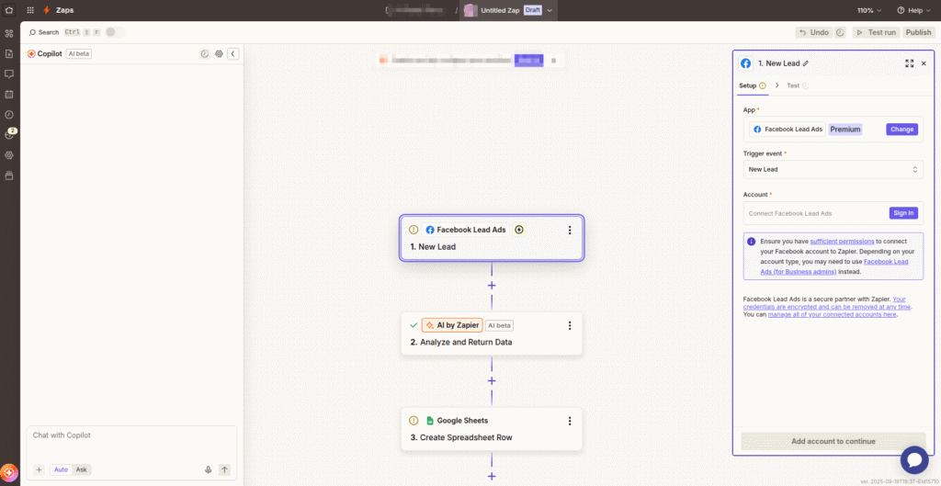Click the Copilot orb in the bottom-left corner

click(8, 473)
